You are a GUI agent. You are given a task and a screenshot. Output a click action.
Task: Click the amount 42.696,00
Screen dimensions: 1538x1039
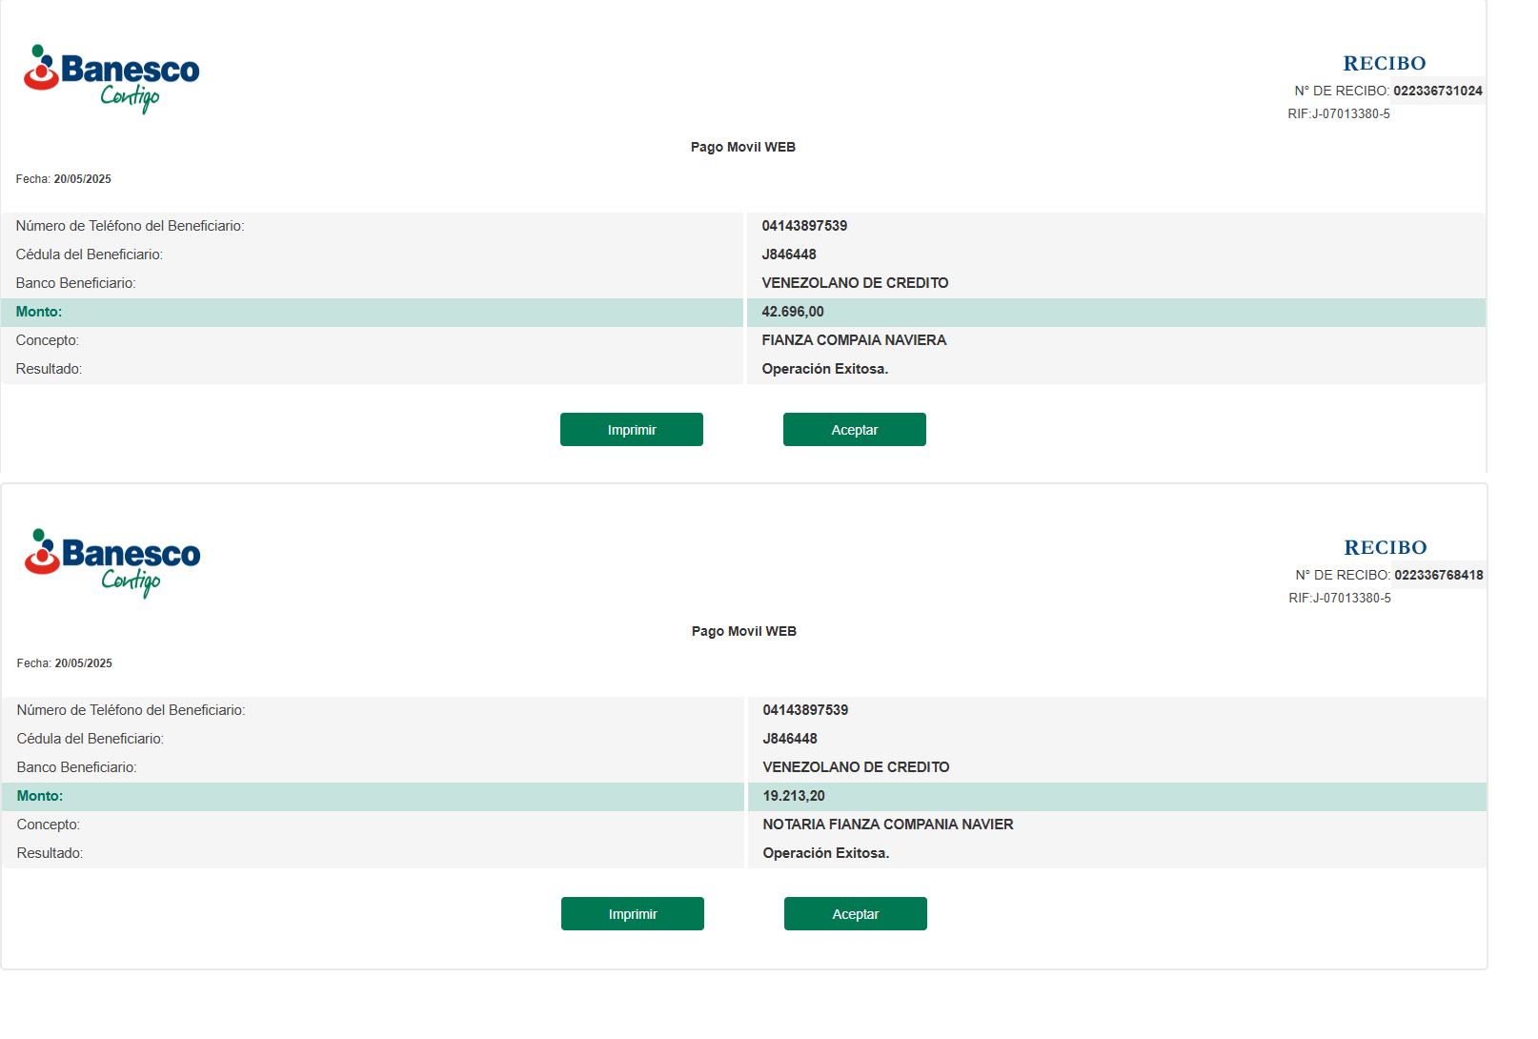click(793, 313)
